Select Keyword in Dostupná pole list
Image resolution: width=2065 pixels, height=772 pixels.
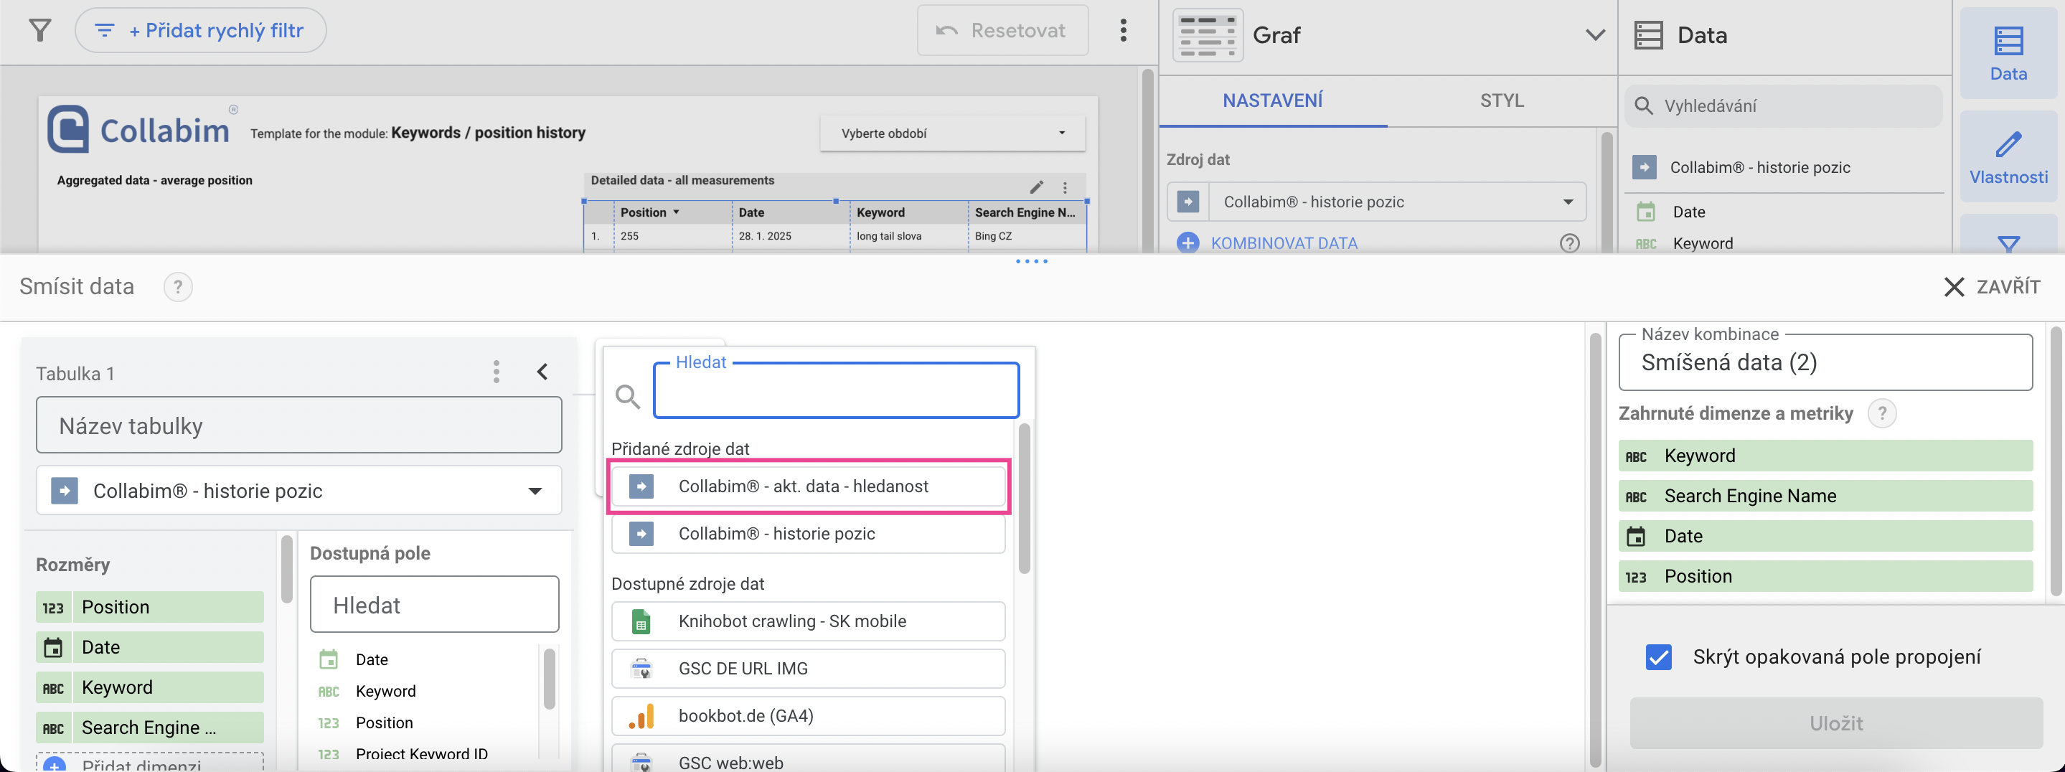pyautogui.click(x=385, y=691)
